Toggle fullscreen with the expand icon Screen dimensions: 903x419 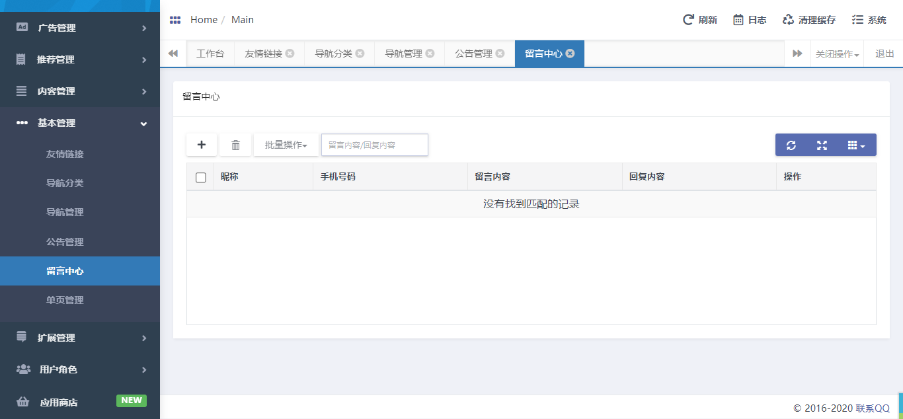coord(822,145)
